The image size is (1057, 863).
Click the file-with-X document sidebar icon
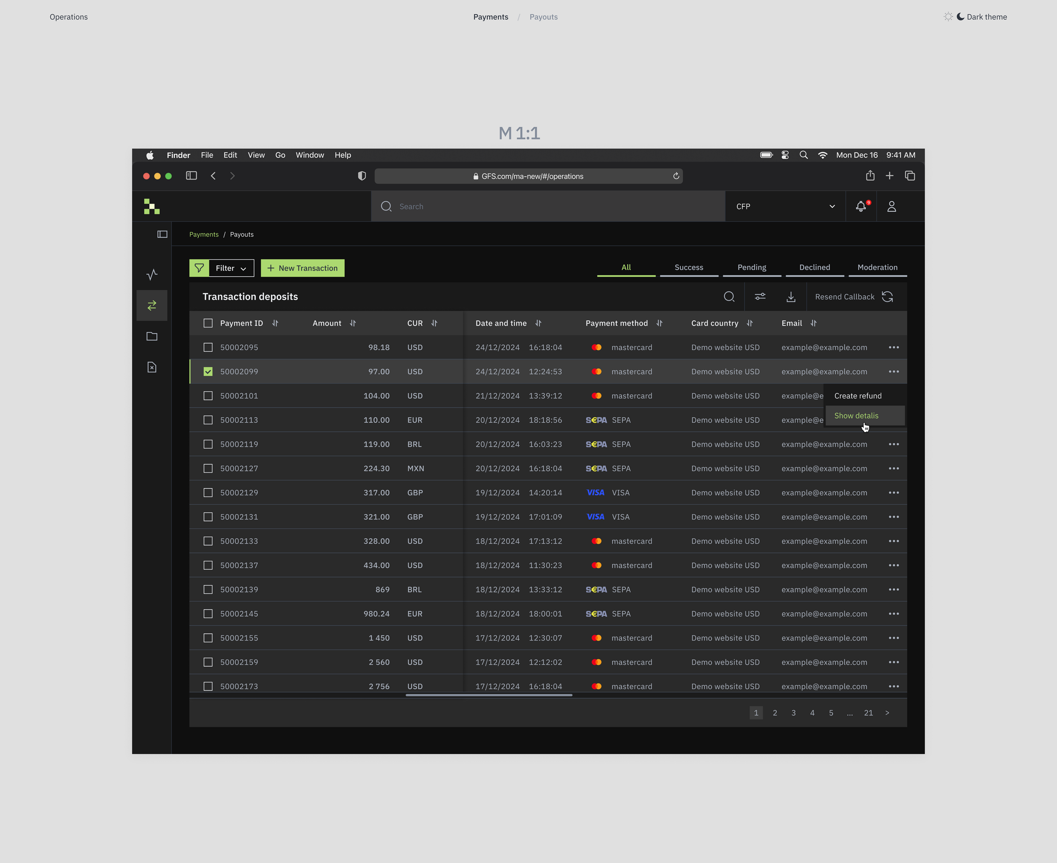(152, 367)
